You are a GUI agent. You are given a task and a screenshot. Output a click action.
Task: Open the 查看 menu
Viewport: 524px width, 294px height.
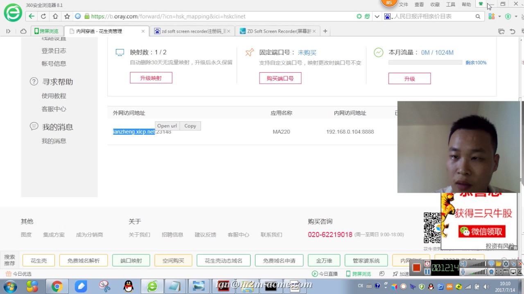[x=419, y=4]
